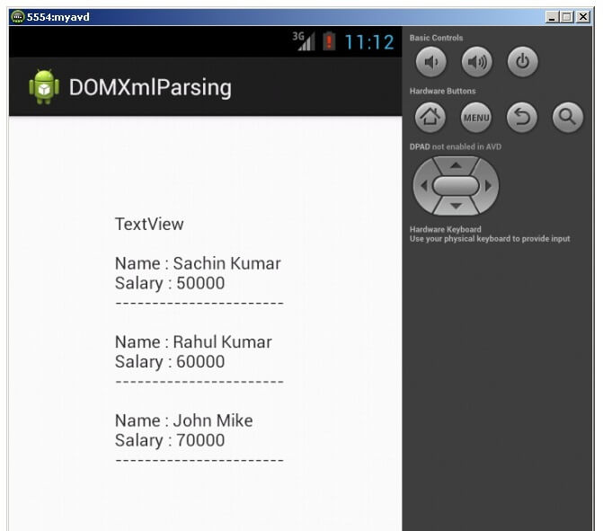Tap the TextView label
603x531 pixels.
coord(149,224)
